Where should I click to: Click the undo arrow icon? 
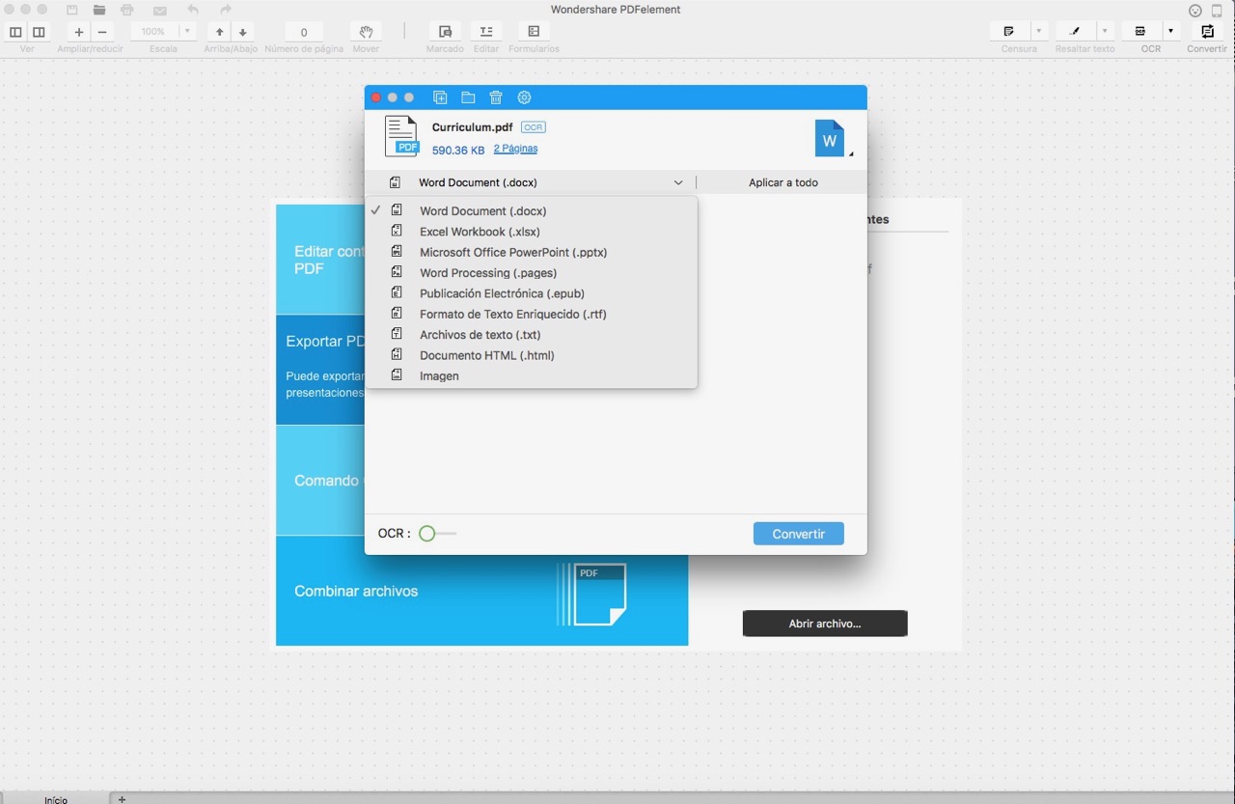(x=193, y=10)
